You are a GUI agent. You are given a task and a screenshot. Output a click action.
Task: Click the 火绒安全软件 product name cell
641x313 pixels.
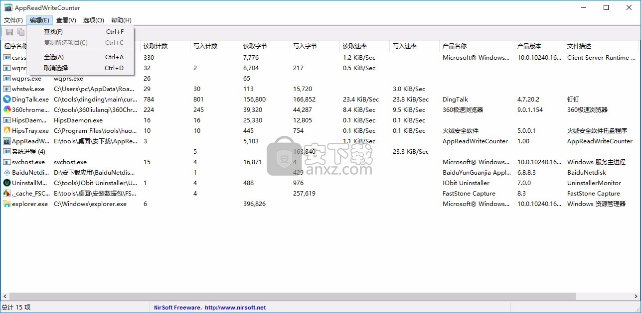pyautogui.click(x=461, y=131)
